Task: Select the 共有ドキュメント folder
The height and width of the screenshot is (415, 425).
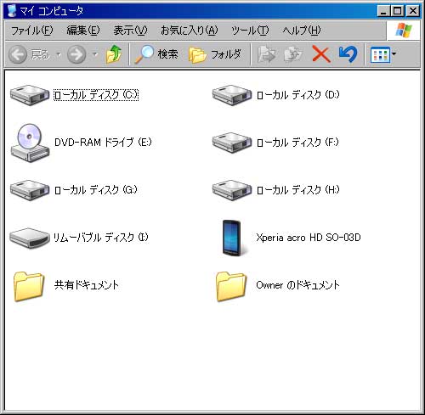Action: (x=66, y=286)
